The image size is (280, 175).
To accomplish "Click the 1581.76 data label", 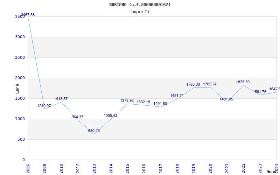I will pos(259,92).
